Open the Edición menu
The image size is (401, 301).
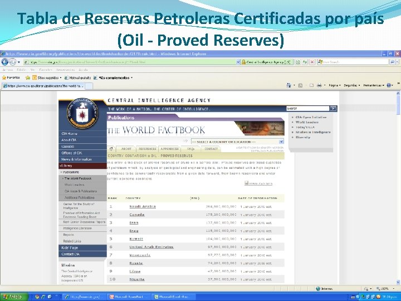pos(21,70)
